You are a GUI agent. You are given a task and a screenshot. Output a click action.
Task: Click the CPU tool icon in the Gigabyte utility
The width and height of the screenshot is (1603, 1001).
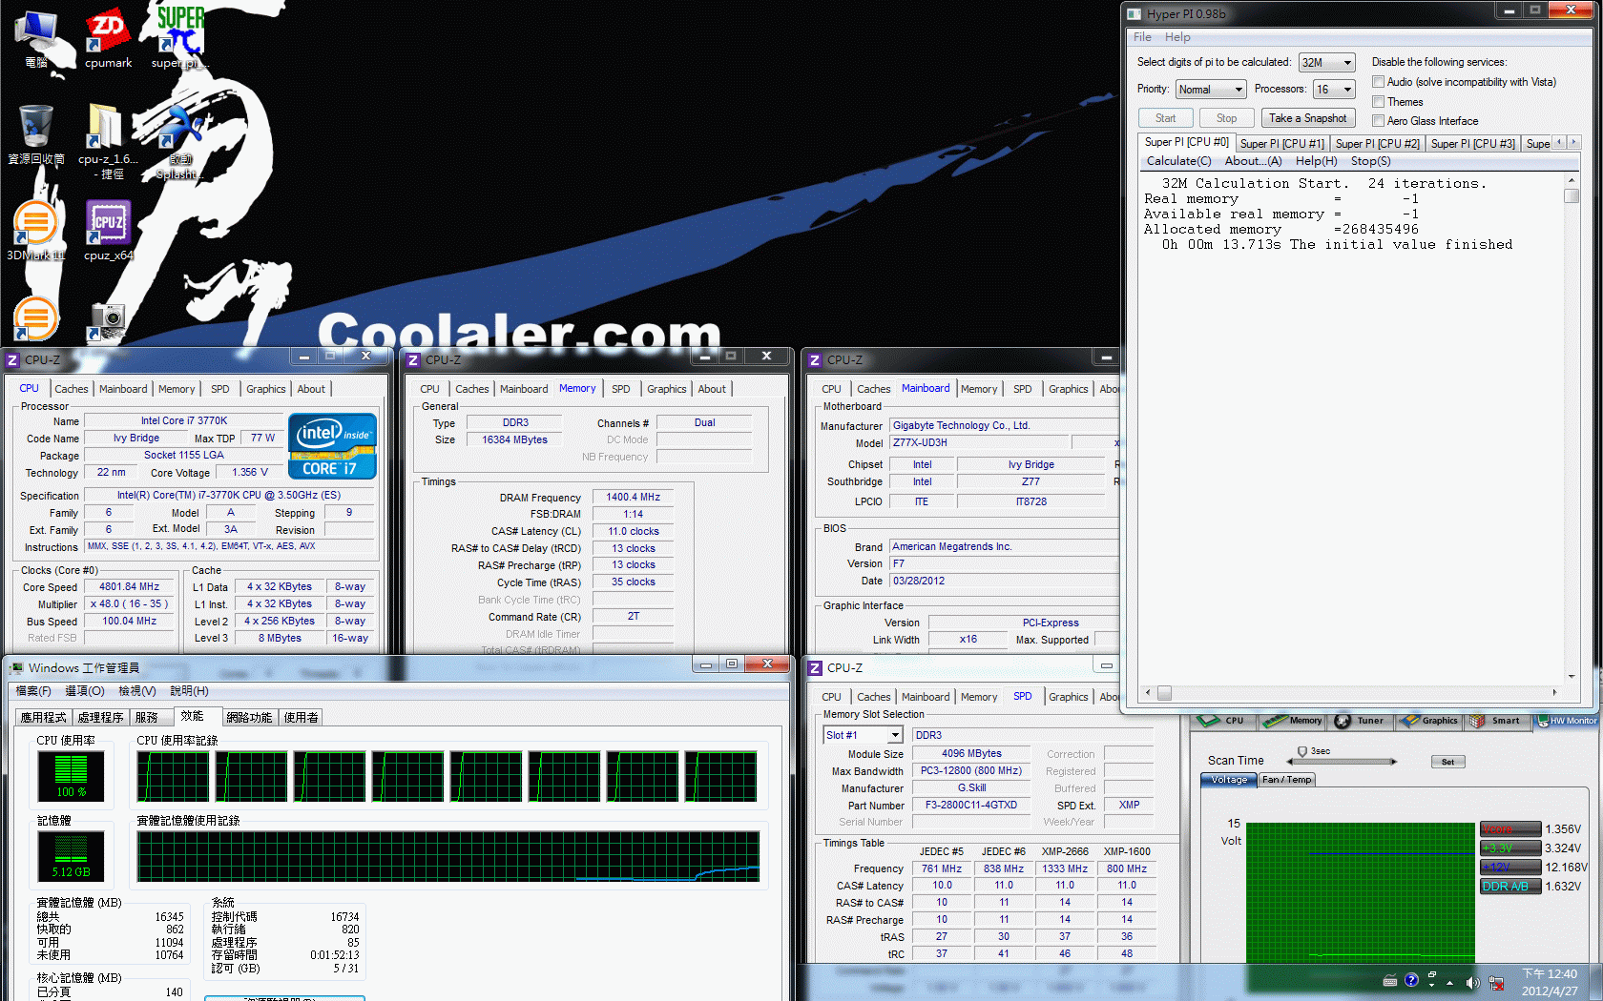point(1221,721)
